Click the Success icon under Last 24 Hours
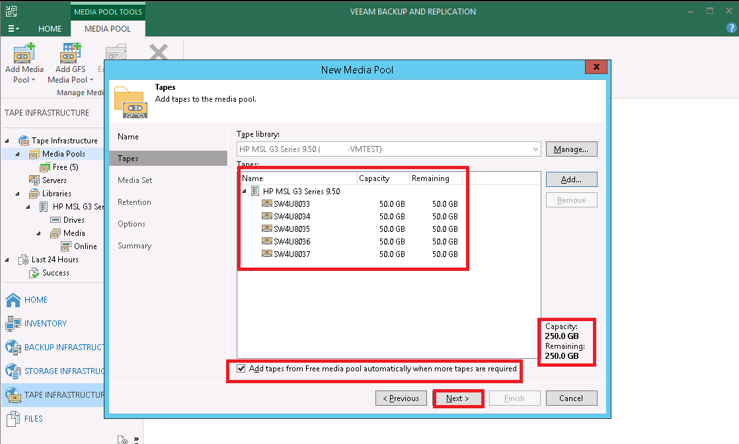 (x=52, y=272)
